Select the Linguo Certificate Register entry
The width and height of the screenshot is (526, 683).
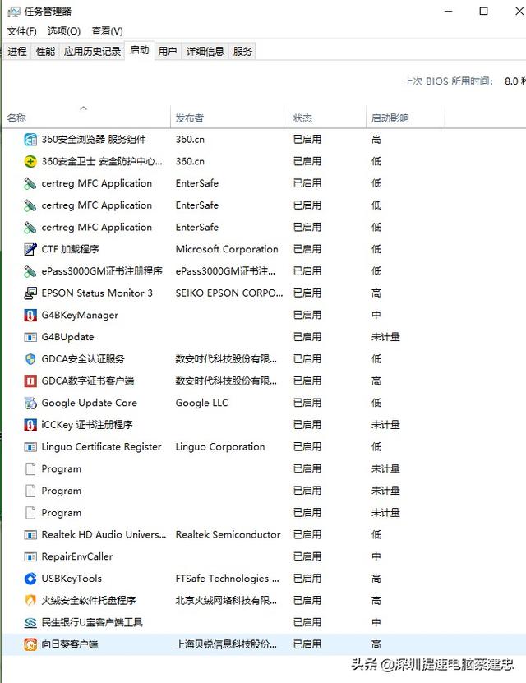point(264,447)
